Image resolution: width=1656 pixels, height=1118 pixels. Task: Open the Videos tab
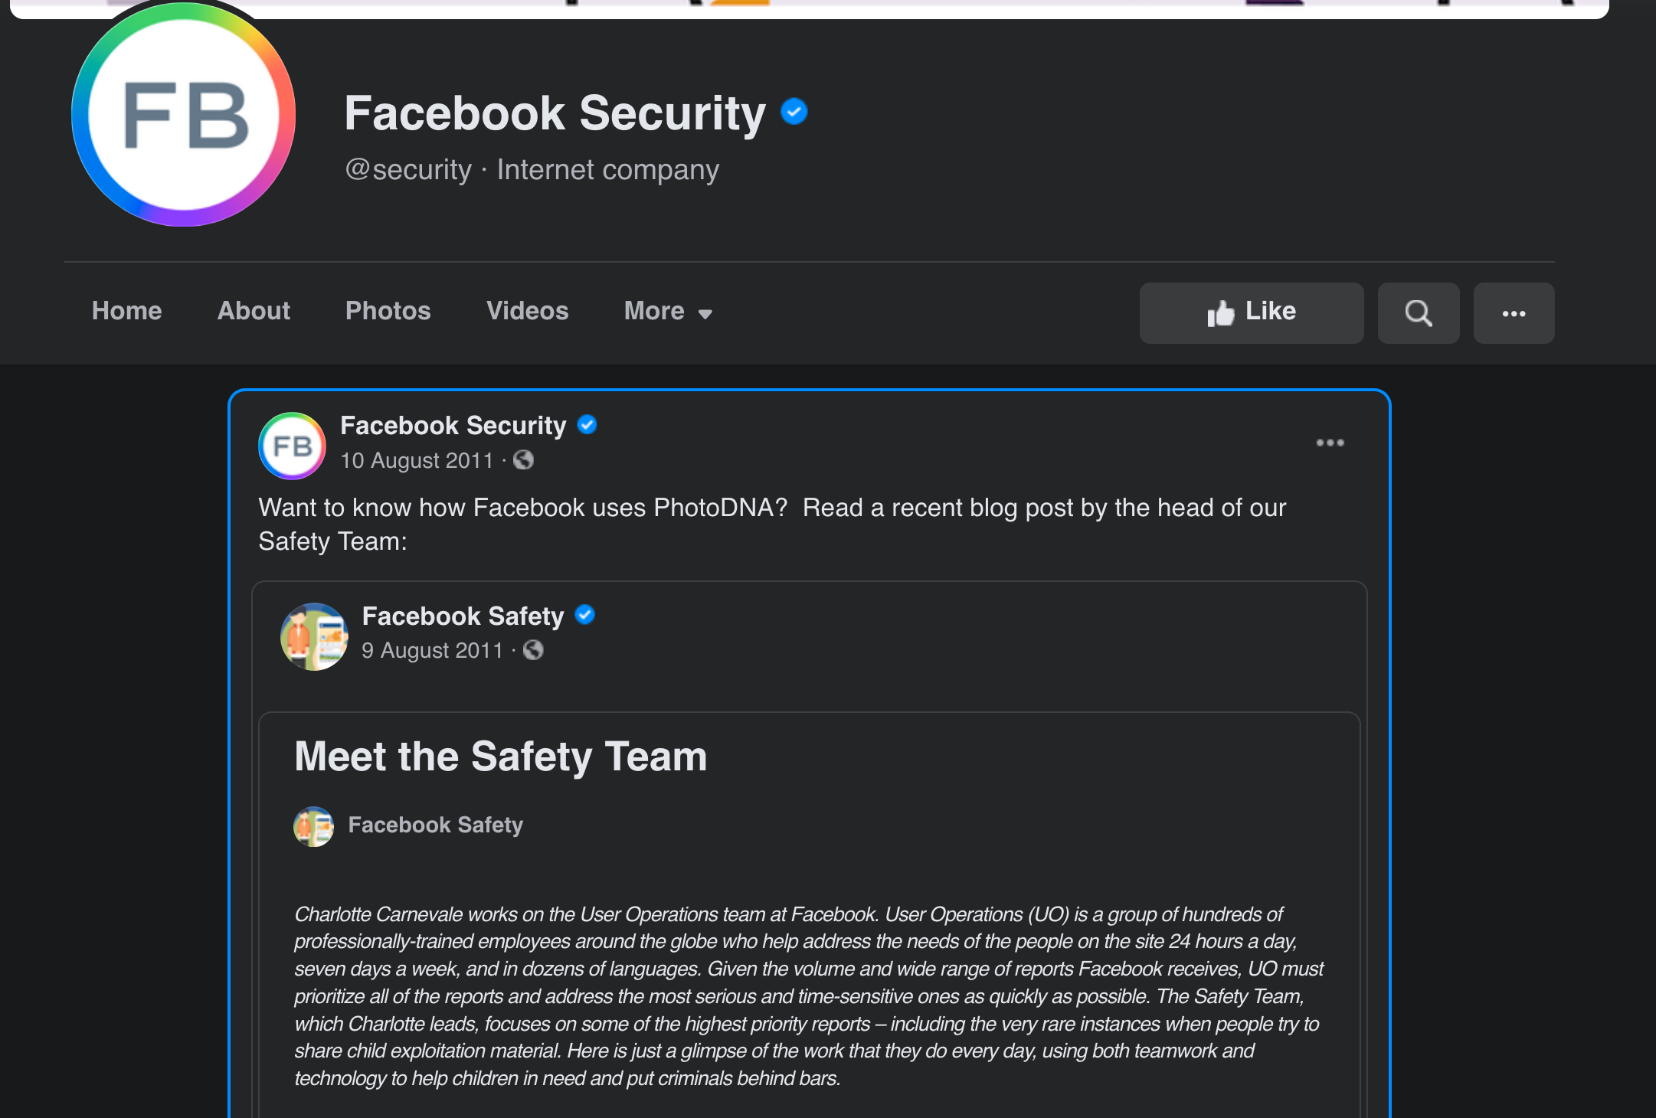[x=527, y=311]
